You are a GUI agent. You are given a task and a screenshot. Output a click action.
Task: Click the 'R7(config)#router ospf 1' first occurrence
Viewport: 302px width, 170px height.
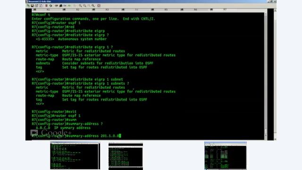[x=56, y=23]
